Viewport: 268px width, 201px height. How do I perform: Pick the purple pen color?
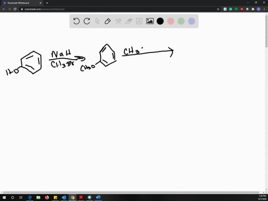coord(192,21)
